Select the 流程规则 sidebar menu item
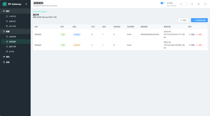This screenshot has width=210, height=116. (15, 42)
